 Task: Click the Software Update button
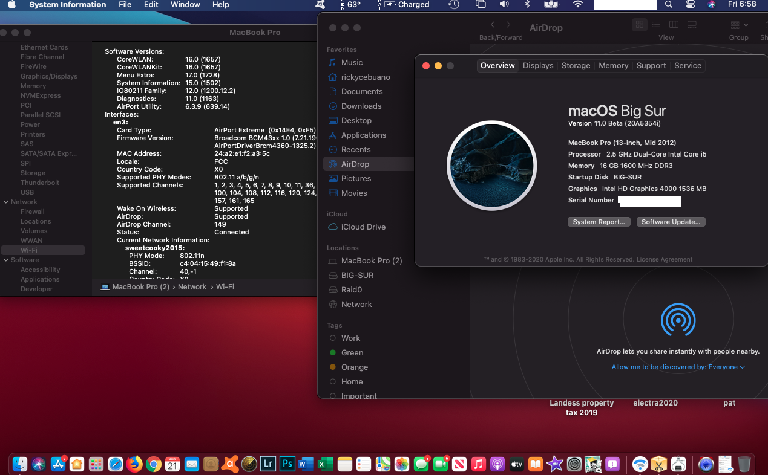pyautogui.click(x=671, y=222)
